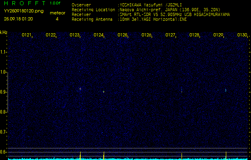The height and width of the screenshot is (160, 251).
Task: Click the gray vertical range bar at left
Action: pyautogui.click(x=8, y=92)
